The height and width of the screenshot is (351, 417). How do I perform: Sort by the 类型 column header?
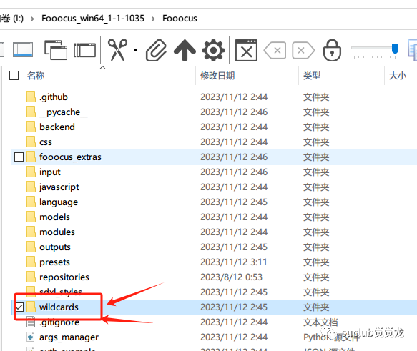coord(312,76)
